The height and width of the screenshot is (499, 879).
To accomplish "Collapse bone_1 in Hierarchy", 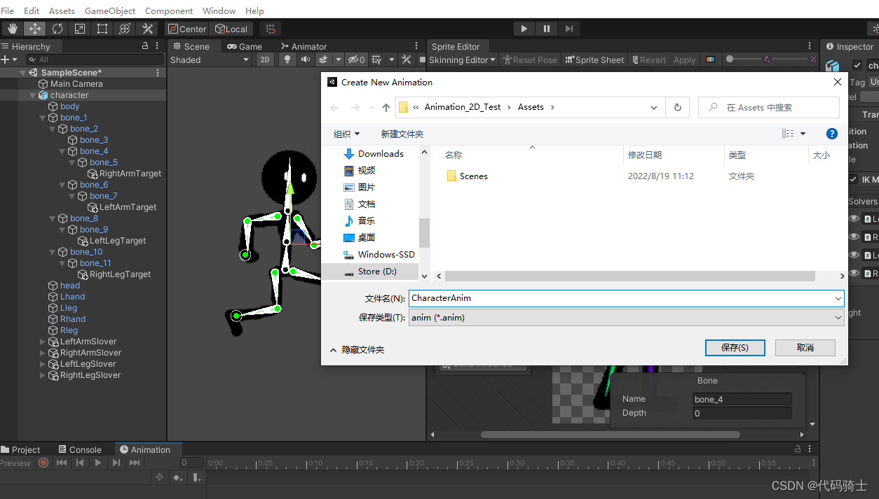I will point(42,118).
